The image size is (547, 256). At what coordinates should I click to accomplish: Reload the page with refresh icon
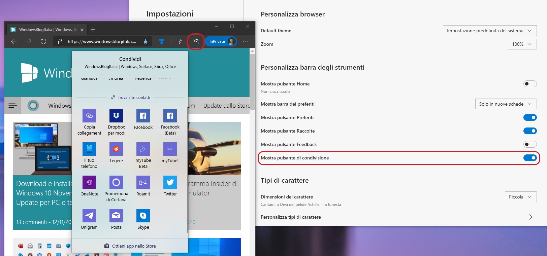[43, 41]
